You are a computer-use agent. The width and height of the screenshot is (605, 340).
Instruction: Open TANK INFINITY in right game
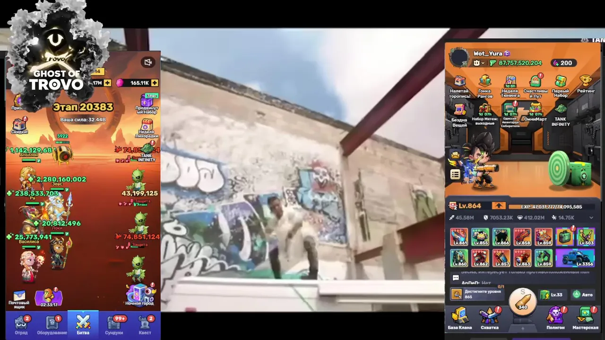[561, 116]
